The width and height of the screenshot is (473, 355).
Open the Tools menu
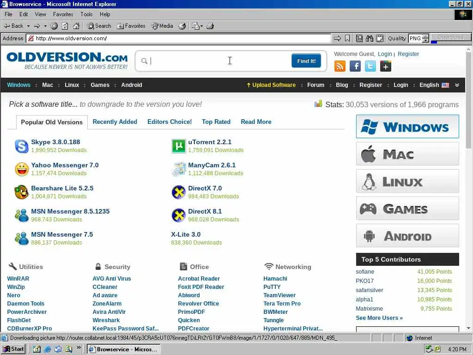tap(86, 14)
